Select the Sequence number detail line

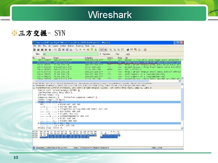tap(66, 97)
